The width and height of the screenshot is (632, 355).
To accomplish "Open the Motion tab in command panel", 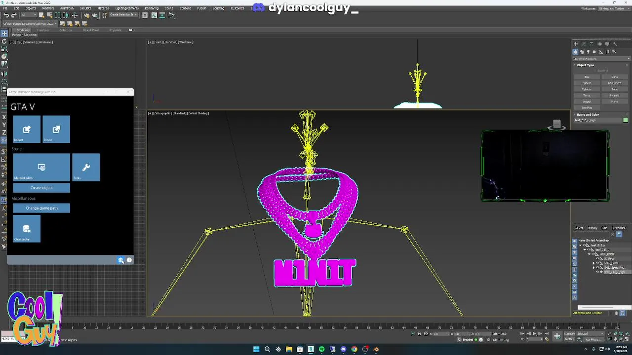I will coord(599,44).
